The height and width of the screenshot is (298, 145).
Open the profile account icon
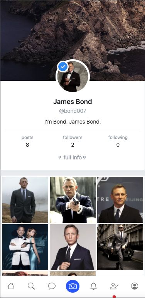tap(135, 286)
